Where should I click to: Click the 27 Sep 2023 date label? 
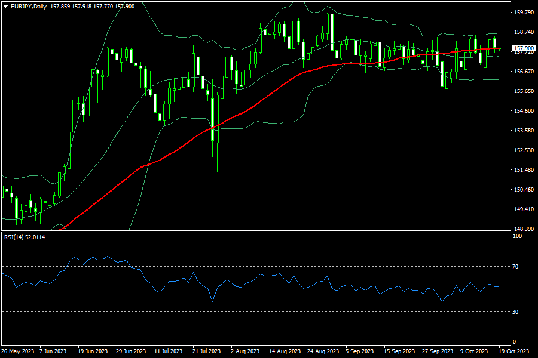click(438, 351)
